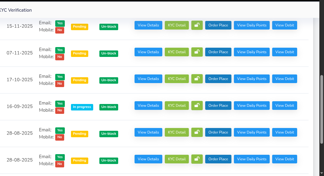Open View Debit for 16-09-2025 row

[x=285, y=106]
